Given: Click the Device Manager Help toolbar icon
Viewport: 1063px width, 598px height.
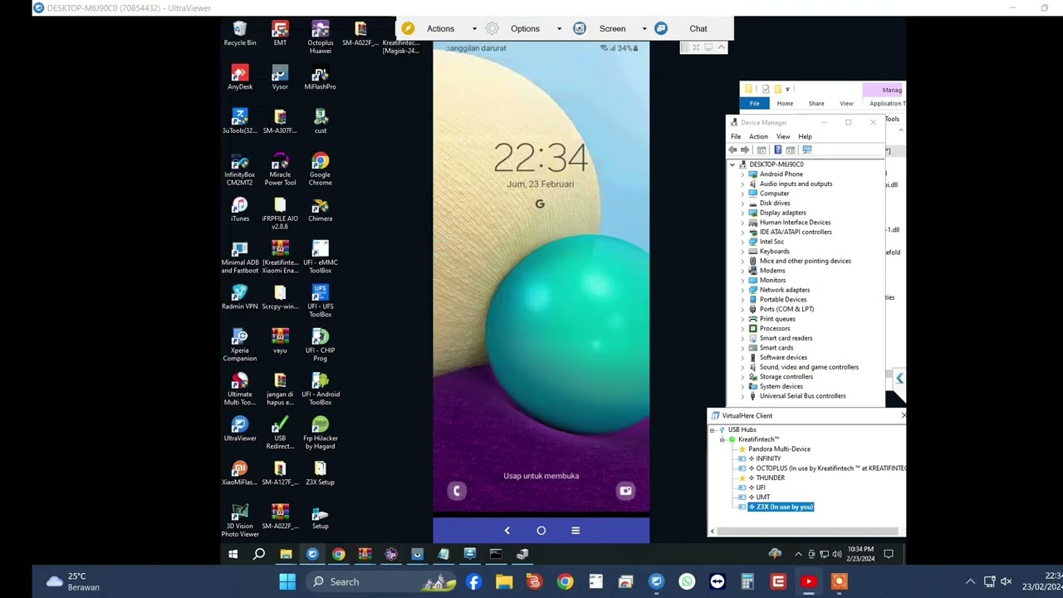Looking at the screenshot, I should (x=777, y=149).
